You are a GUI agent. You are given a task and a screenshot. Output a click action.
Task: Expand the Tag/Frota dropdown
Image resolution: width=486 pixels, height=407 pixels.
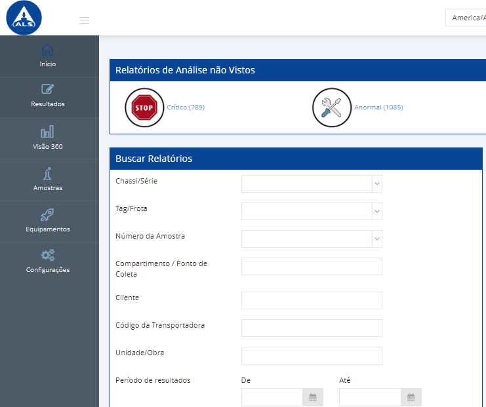click(x=376, y=212)
